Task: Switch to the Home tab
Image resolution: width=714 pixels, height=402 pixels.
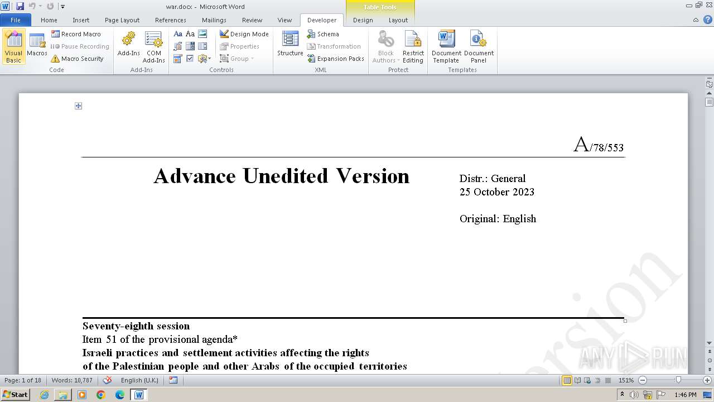Action: point(49,20)
